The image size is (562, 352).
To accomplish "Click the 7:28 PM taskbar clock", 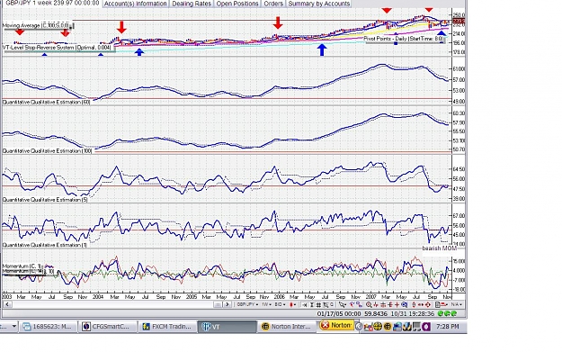I will [447, 327].
